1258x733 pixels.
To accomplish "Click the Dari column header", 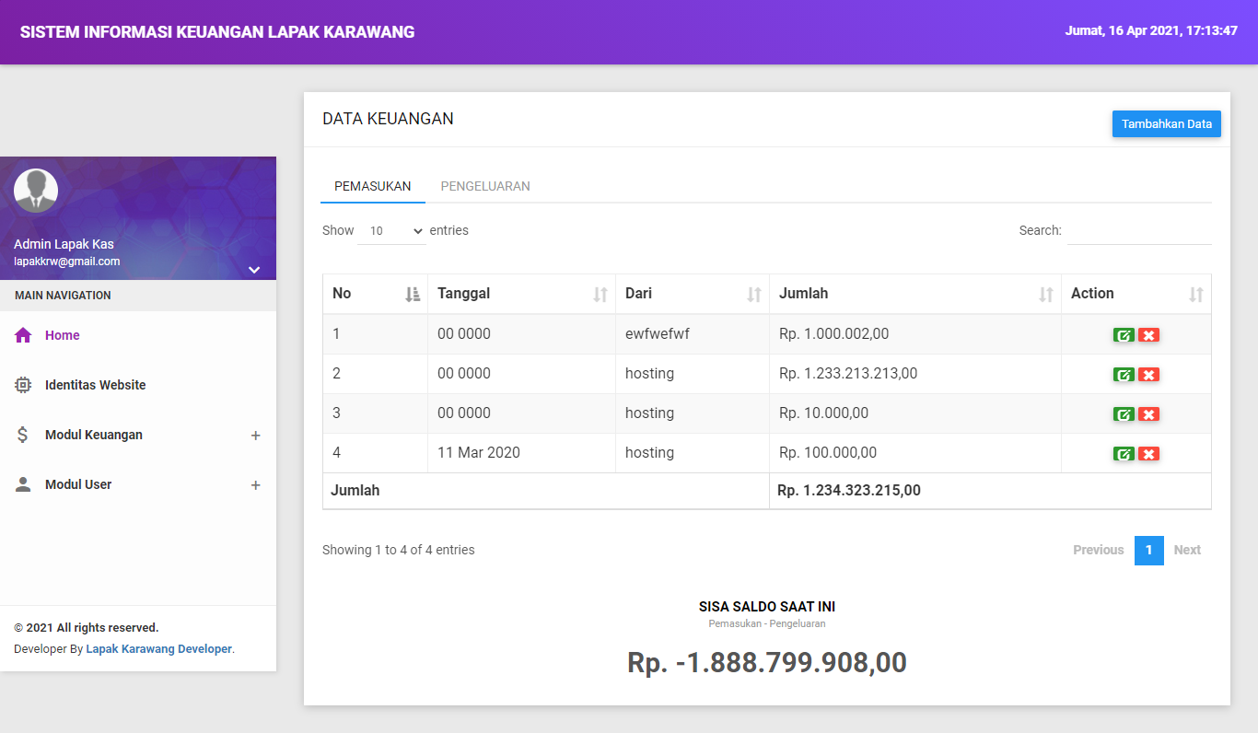I will tap(693, 294).
